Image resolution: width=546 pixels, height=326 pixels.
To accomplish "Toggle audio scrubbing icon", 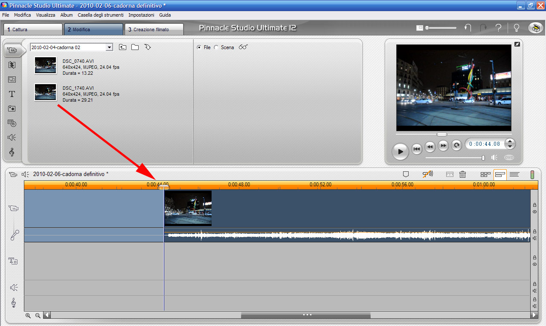I will 427,174.
